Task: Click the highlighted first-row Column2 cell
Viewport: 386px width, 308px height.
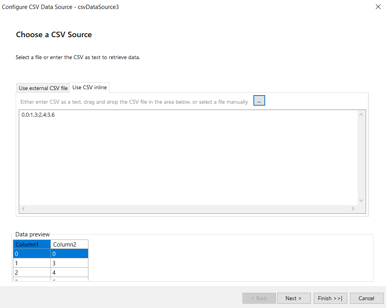Action: tap(69, 254)
